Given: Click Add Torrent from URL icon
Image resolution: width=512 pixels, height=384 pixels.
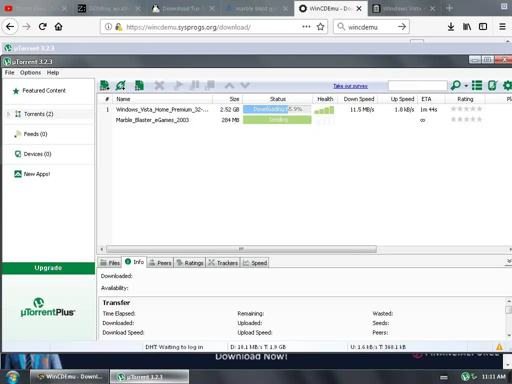Looking at the screenshot, I should [x=120, y=85].
